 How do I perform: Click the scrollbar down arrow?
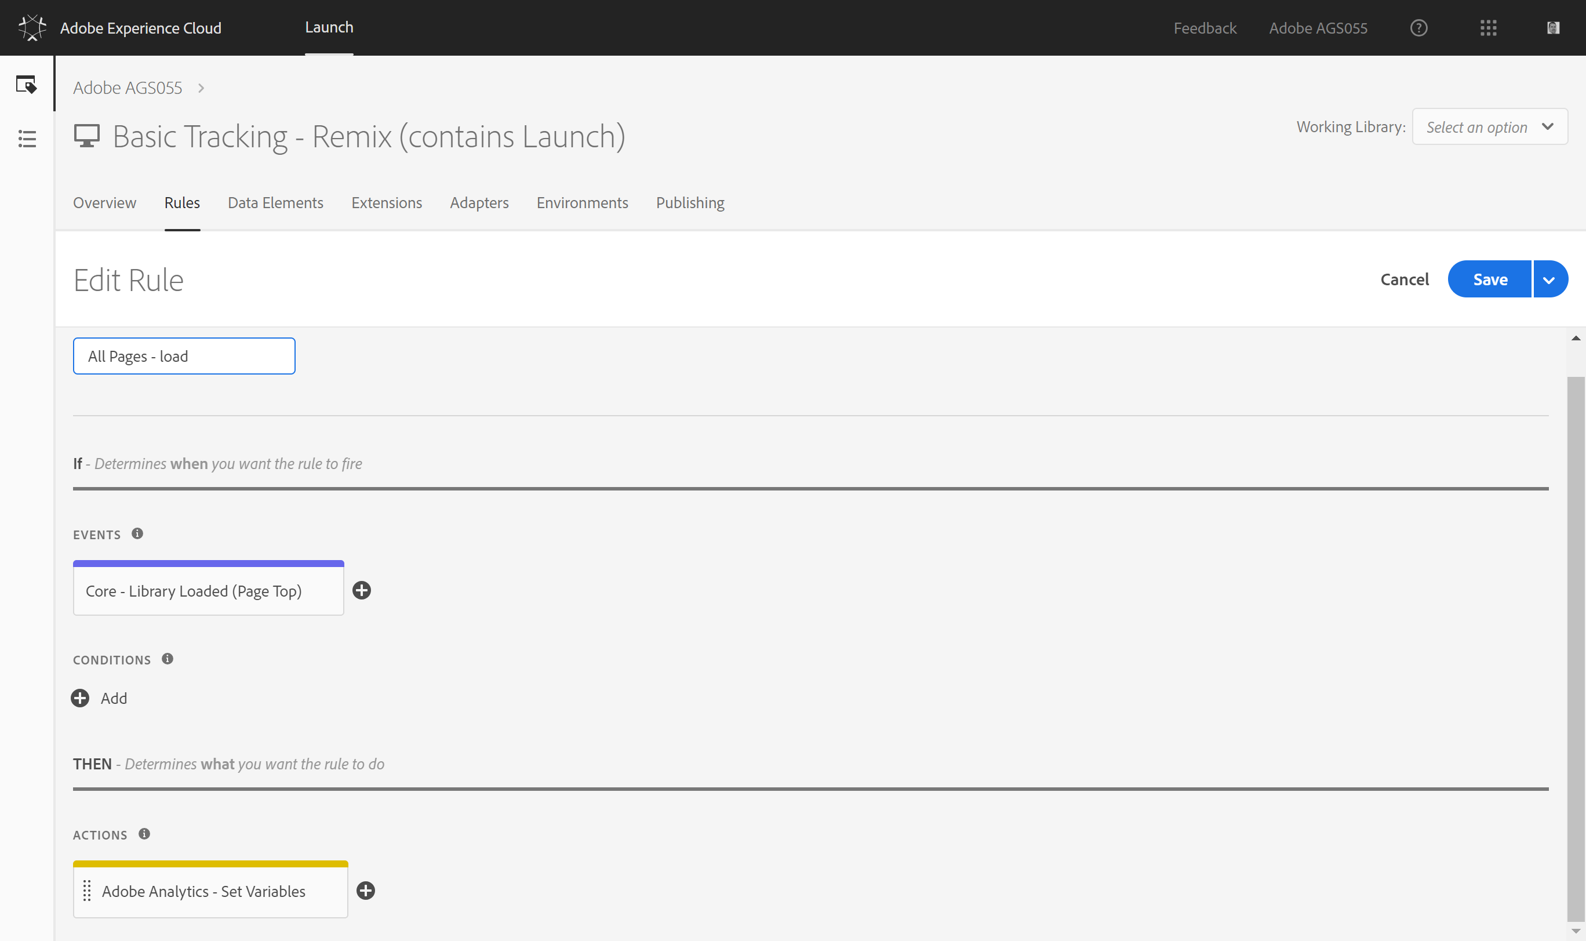[1575, 931]
